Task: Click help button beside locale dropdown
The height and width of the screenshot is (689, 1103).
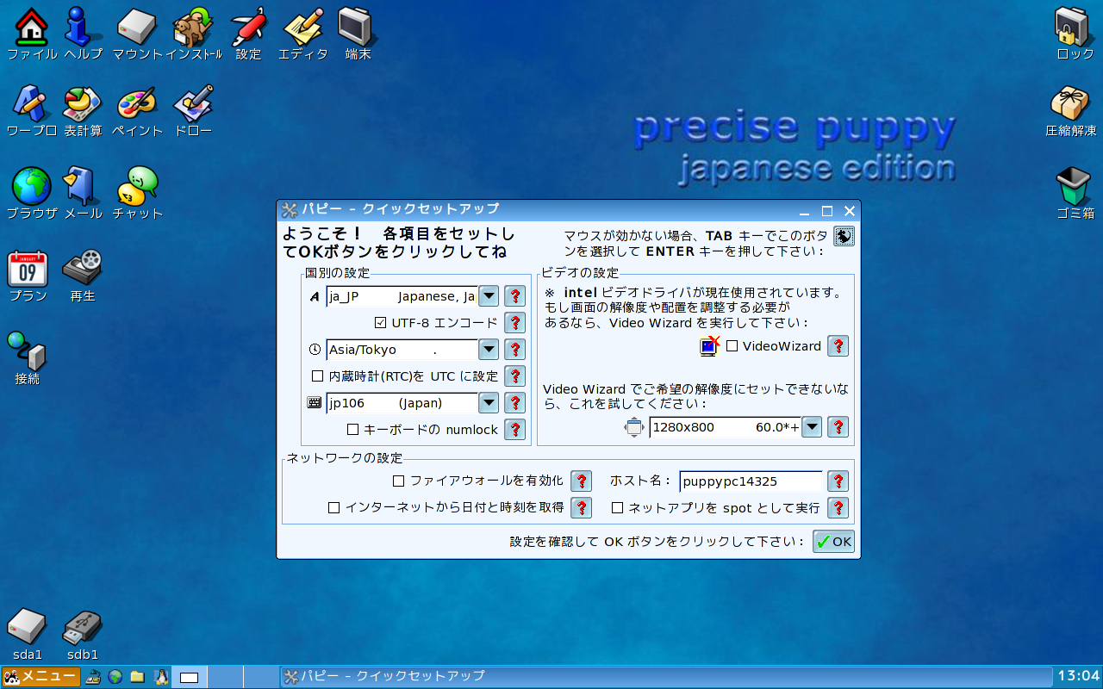Action: tap(514, 296)
